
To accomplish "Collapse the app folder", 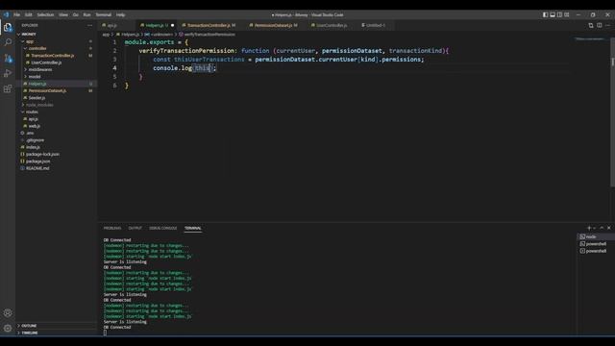I will pos(56,41).
